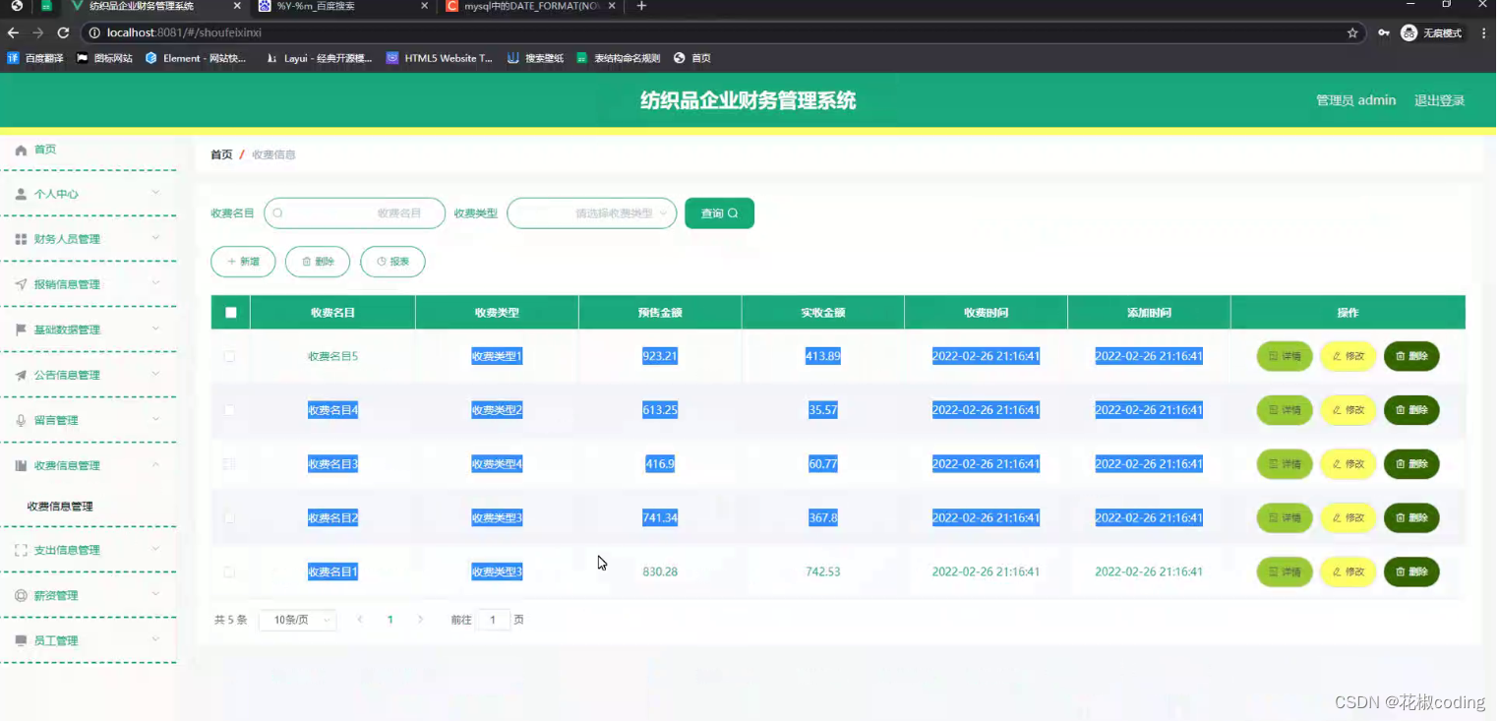Screen dimensions: 1500x721
Task: Collapse the 收费信息管理 menu chevron
Action: click(x=155, y=464)
